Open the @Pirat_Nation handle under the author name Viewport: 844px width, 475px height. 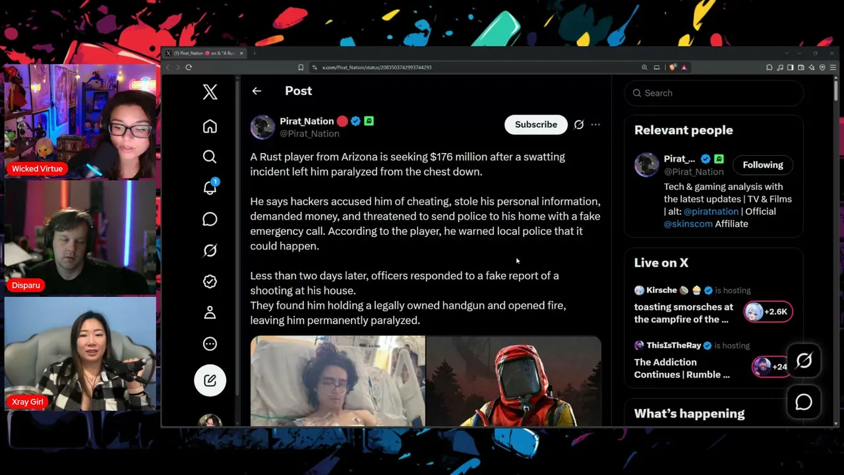(x=309, y=133)
